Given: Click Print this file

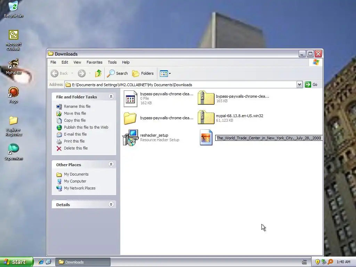Looking at the screenshot, I should click(x=74, y=141).
